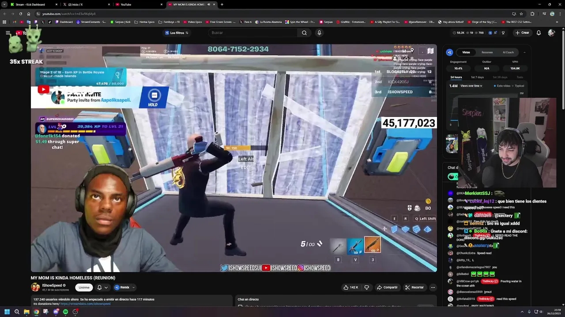Viewport: 565px width, 317px height.
Task: Open Chrome from the taskbar
Action: click(36, 312)
